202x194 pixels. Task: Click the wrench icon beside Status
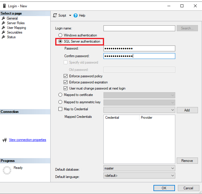coord(3,37)
